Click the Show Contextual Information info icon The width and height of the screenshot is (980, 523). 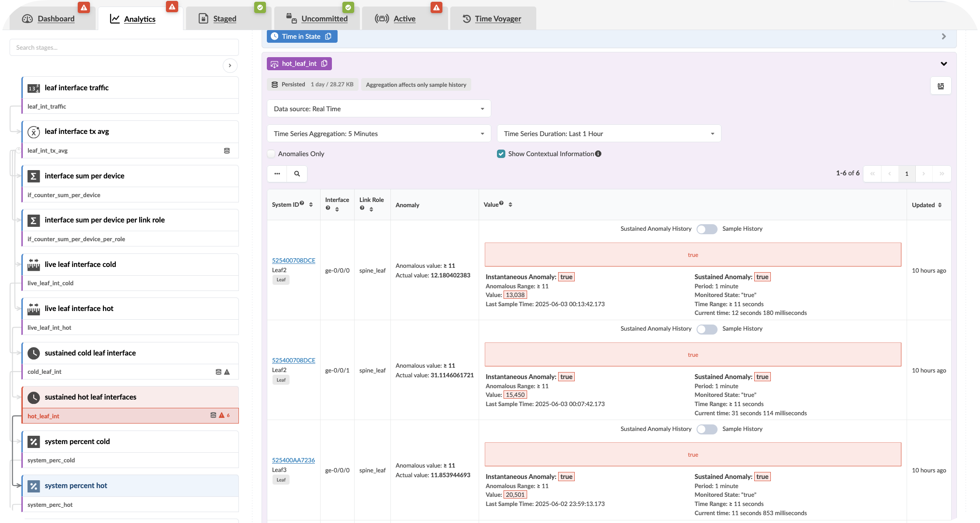click(x=598, y=154)
